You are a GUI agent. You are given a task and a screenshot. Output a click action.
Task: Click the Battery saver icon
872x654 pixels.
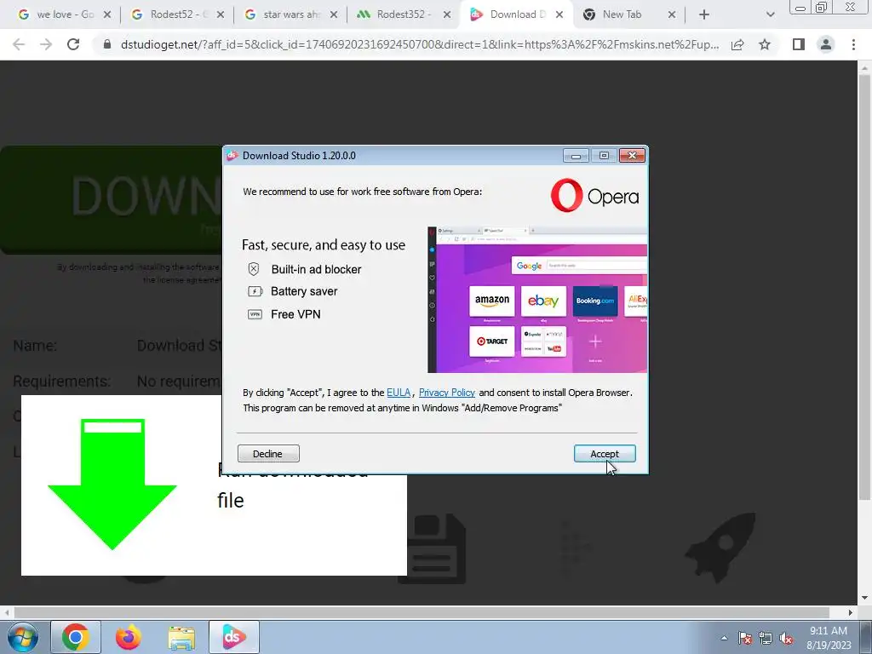[255, 291]
